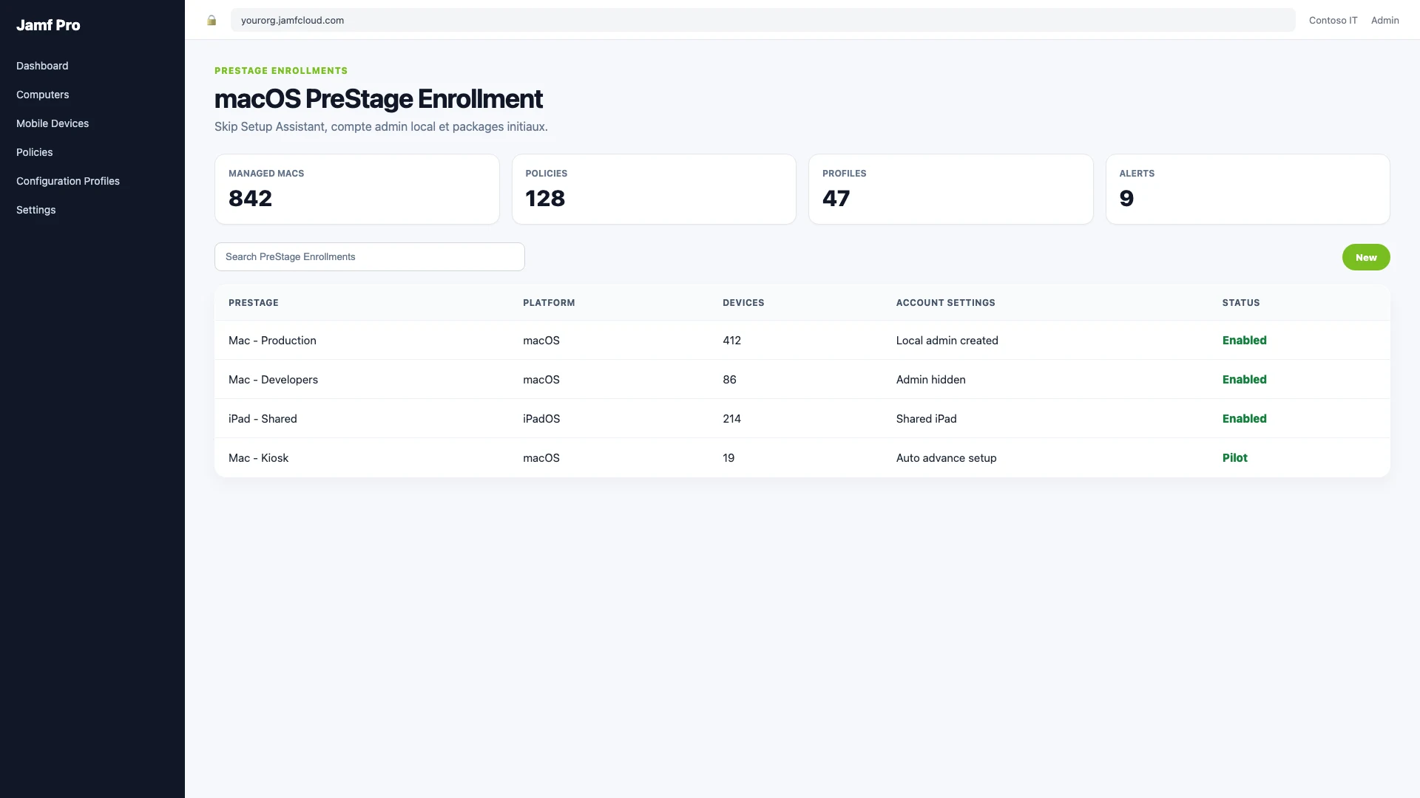Click the 19 devices count
Screen dimensions: 1420x798
coord(728,458)
